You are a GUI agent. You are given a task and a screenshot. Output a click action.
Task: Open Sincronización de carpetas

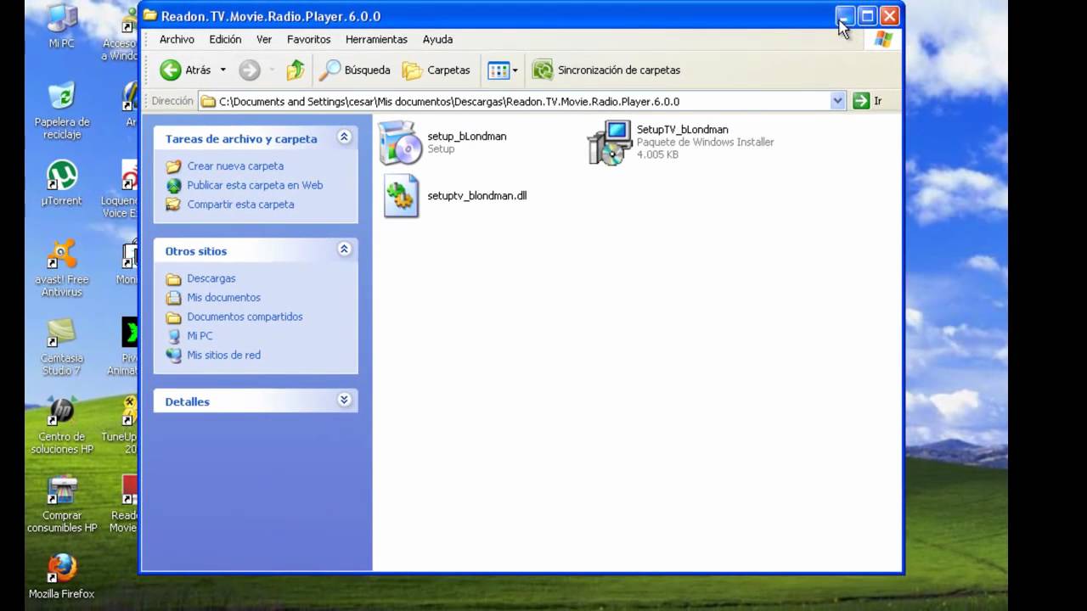606,70
